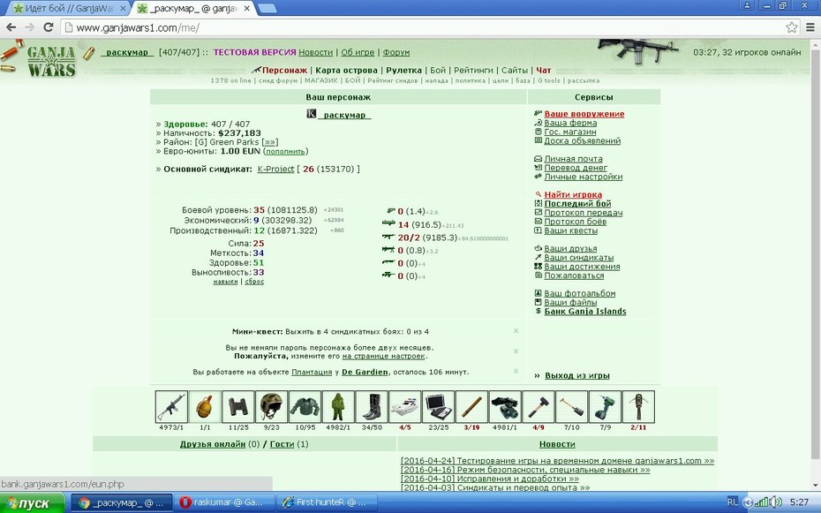This screenshot has width=821, height=513.
Task: Open Личная почта
Action: click(x=573, y=159)
